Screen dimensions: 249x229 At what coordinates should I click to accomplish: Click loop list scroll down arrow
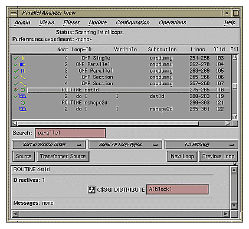tap(235, 117)
